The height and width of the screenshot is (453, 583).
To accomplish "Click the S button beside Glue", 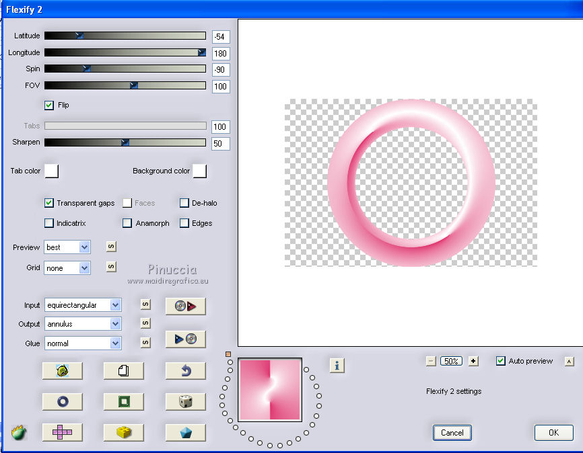I will click(145, 342).
